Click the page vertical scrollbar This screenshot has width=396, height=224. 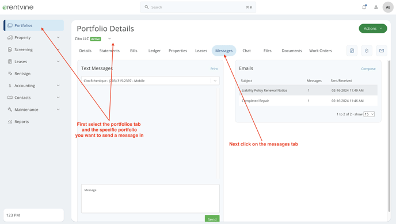(389, 136)
